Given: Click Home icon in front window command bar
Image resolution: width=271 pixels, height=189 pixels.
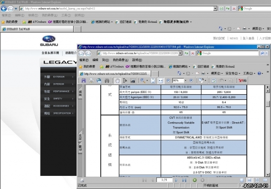Looking at the screenshot, I should (x=179, y=73).
